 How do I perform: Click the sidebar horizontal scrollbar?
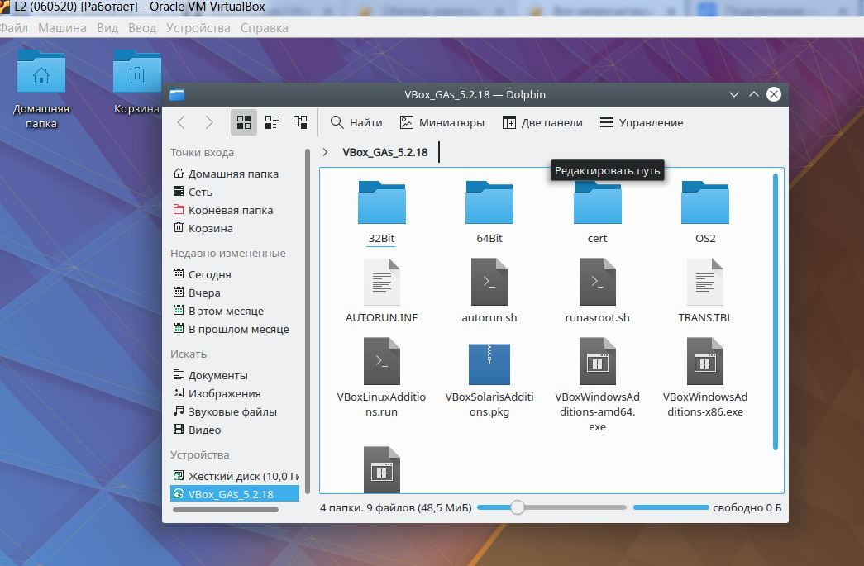[x=226, y=510]
